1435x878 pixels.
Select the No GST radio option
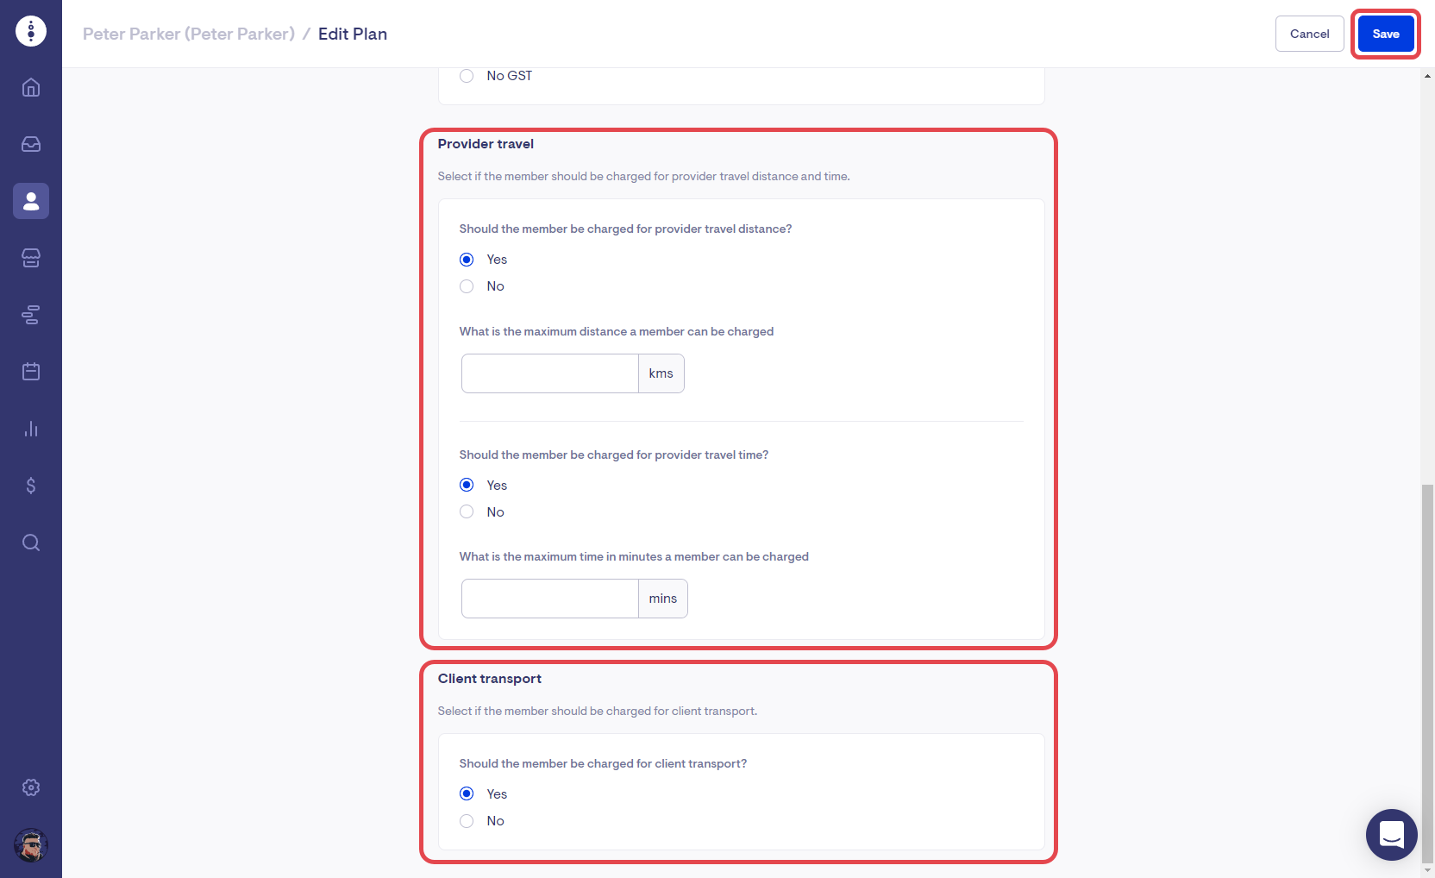467,76
